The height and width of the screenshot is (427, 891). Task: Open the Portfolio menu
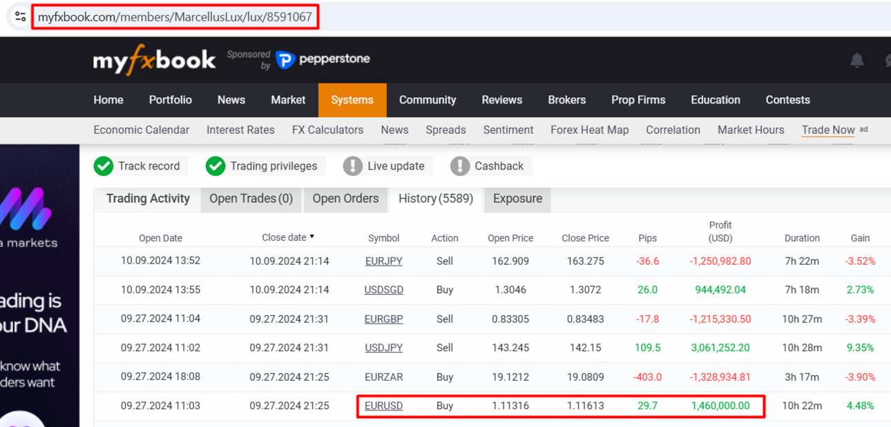171,100
